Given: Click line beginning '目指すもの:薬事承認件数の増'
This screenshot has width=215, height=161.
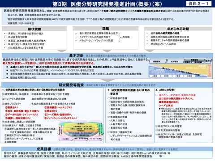Looking at the screenshot, I should (x=87, y=153).
